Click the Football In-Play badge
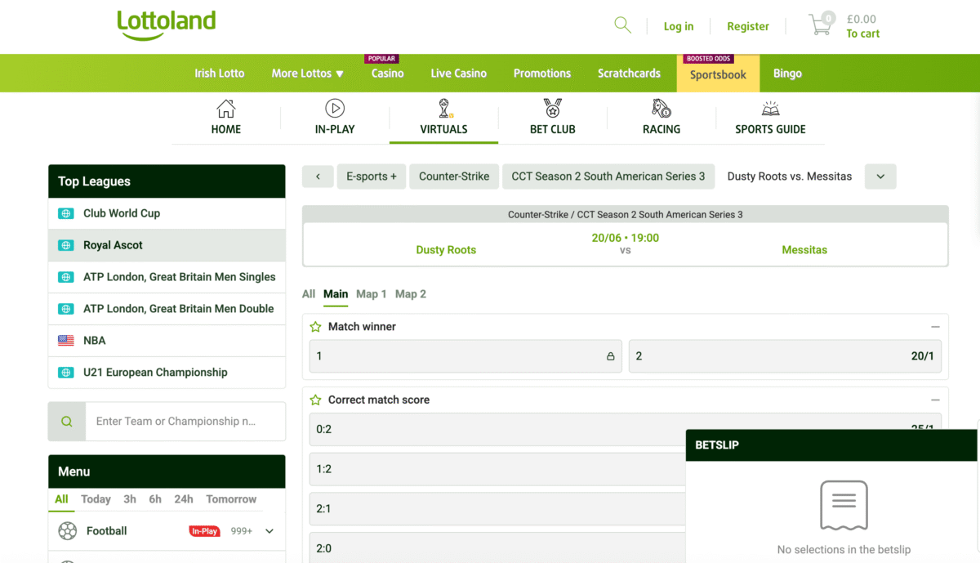980x563 pixels. [x=204, y=531]
